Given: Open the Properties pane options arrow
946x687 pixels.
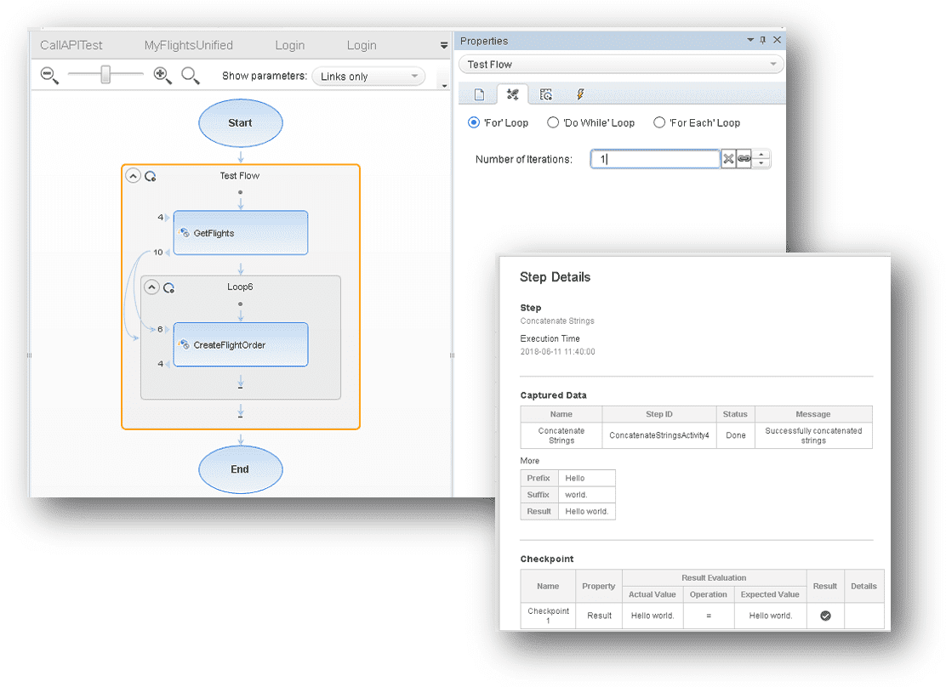Looking at the screenshot, I should (x=750, y=40).
